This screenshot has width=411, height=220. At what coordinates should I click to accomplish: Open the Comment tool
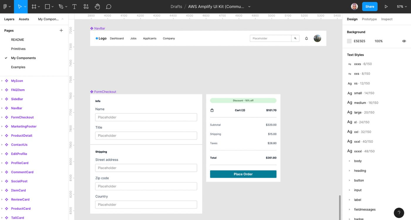pyautogui.click(x=108, y=6)
